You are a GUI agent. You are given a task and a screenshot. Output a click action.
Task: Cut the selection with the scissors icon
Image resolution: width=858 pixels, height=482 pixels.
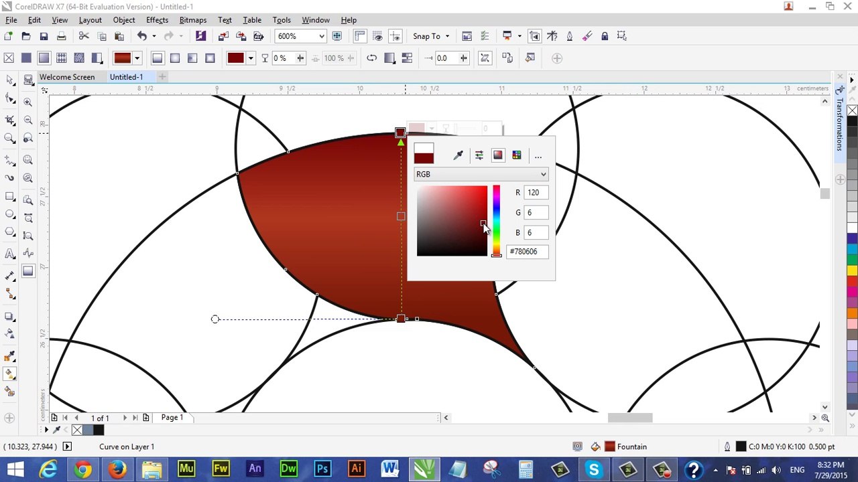[84, 36]
